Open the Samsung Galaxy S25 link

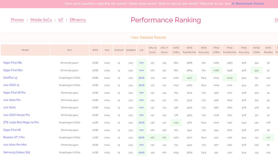[x=17, y=152]
